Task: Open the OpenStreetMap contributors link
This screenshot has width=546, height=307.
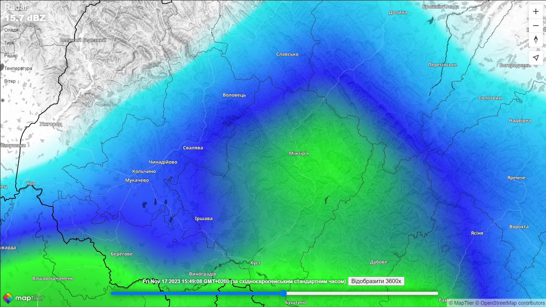Action: coord(510,303)
